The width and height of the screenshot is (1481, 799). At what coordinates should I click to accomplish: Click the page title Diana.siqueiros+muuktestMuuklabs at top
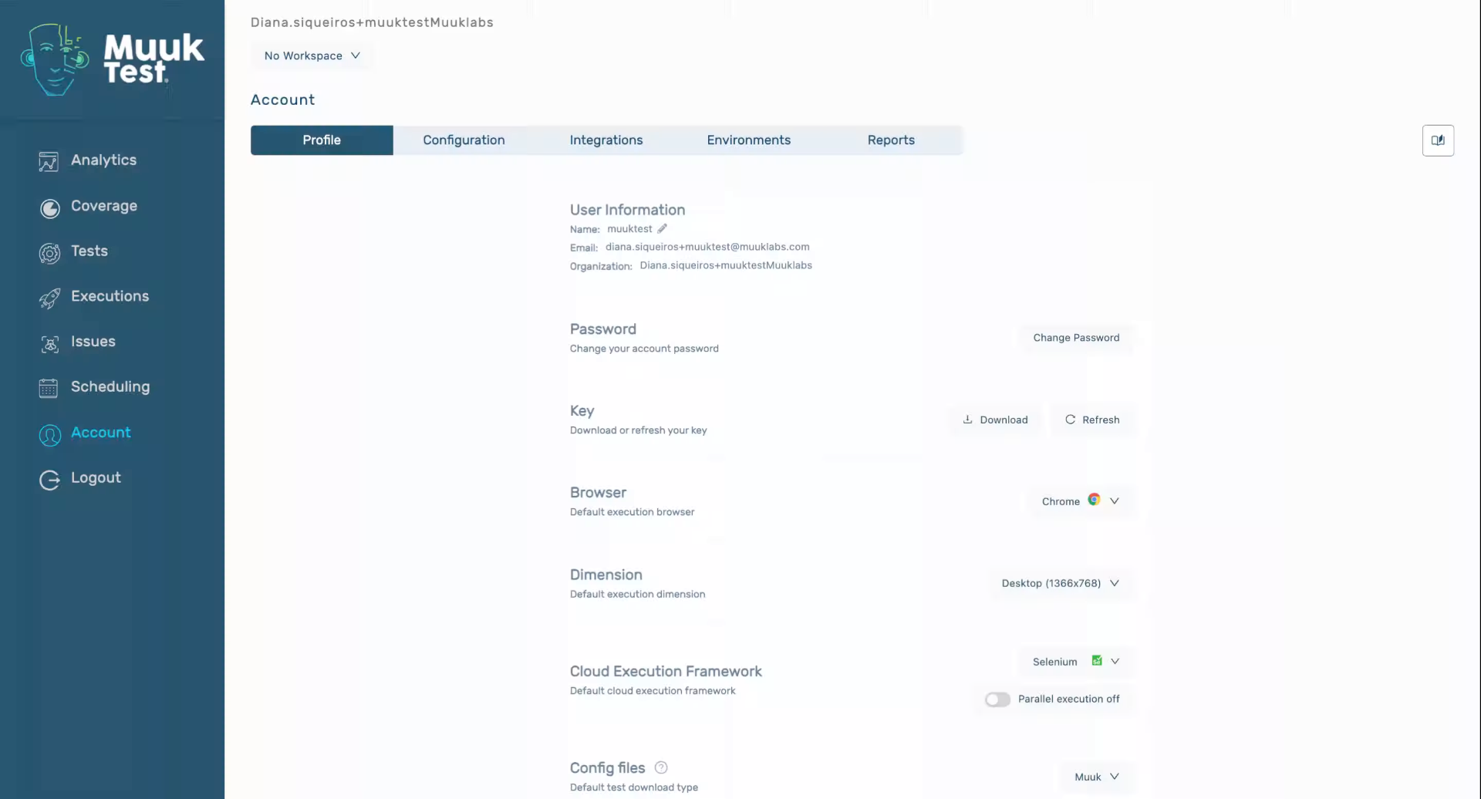pyautogui.click(x=372, y=22)
